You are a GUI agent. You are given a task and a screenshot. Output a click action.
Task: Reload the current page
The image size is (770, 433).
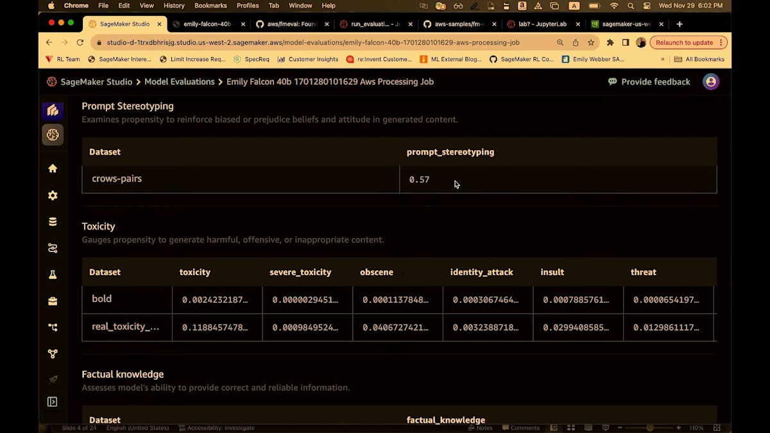[x=80, y=42]
